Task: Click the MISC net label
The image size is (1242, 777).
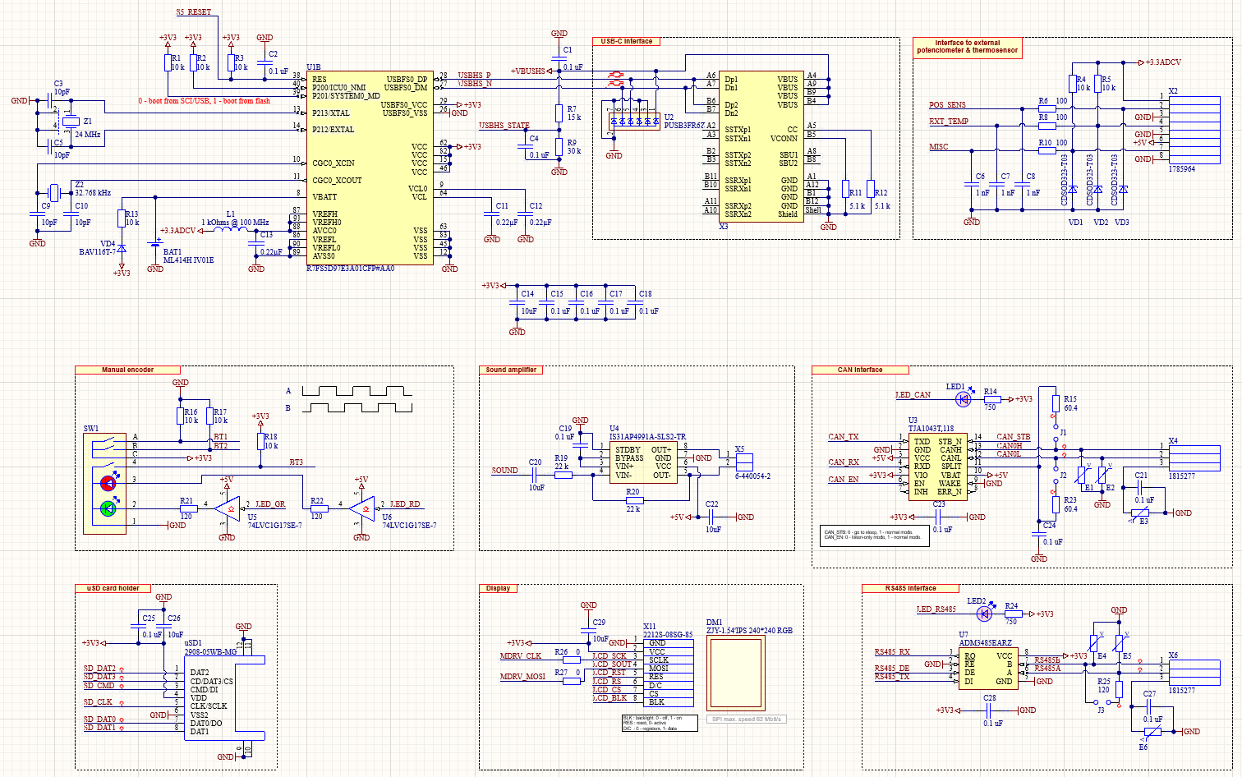Action: coord(939,147)
